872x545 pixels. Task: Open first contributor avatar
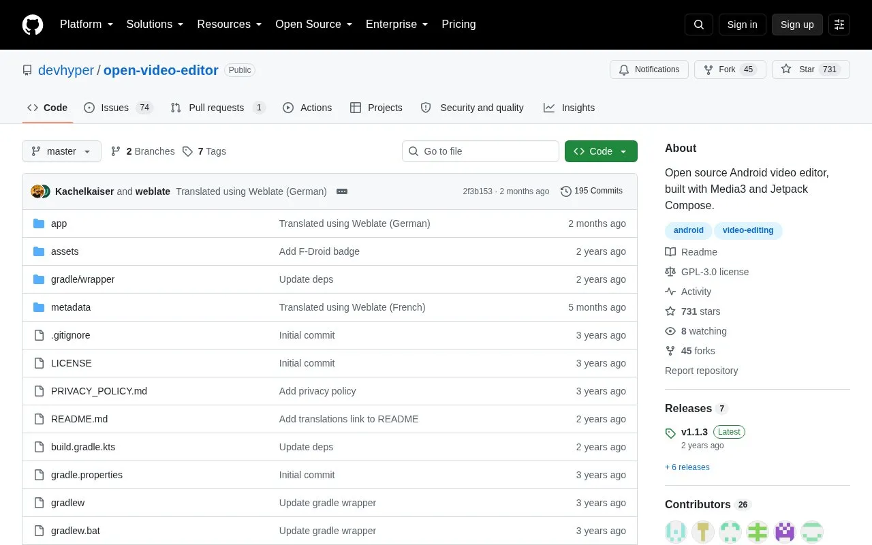pos(676,532)
